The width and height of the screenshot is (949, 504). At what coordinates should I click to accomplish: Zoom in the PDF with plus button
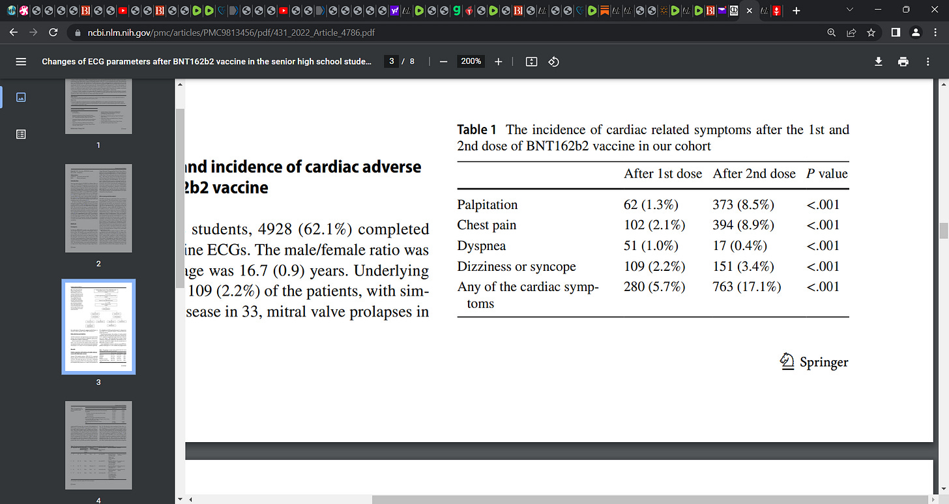pyautogui.click(x=498, y=61)
